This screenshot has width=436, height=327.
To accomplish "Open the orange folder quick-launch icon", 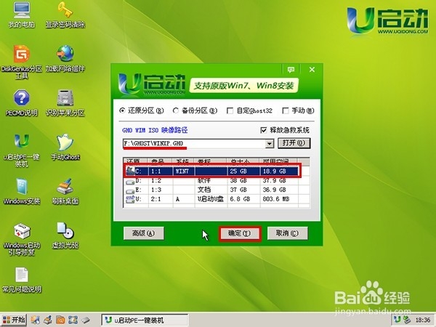I will [x=60, y=320].
